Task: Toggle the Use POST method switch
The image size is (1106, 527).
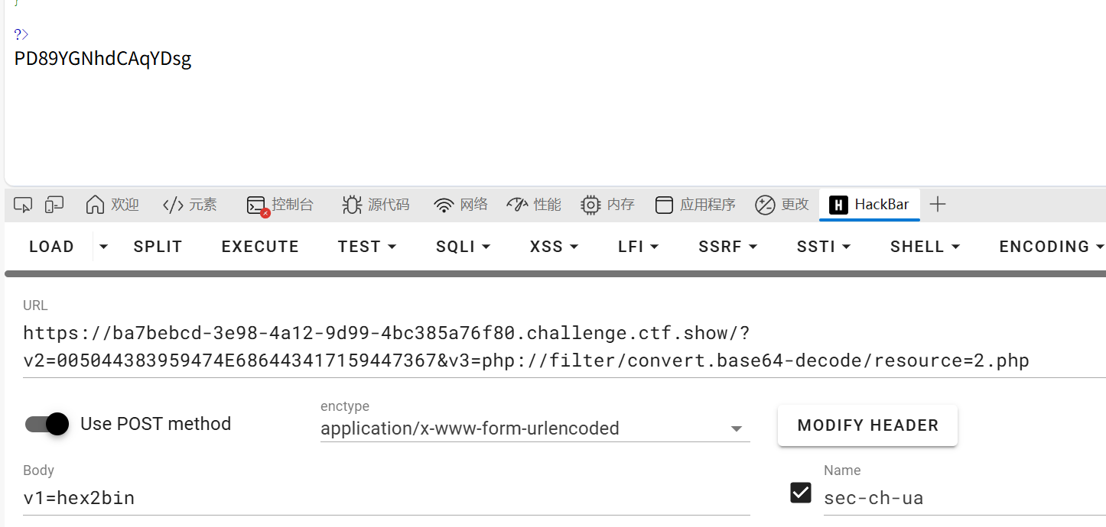Action: [47, 424]
